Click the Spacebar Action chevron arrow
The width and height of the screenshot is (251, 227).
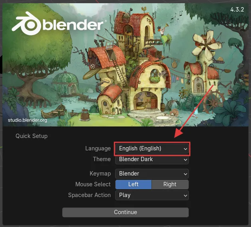(x=185, y=195)
